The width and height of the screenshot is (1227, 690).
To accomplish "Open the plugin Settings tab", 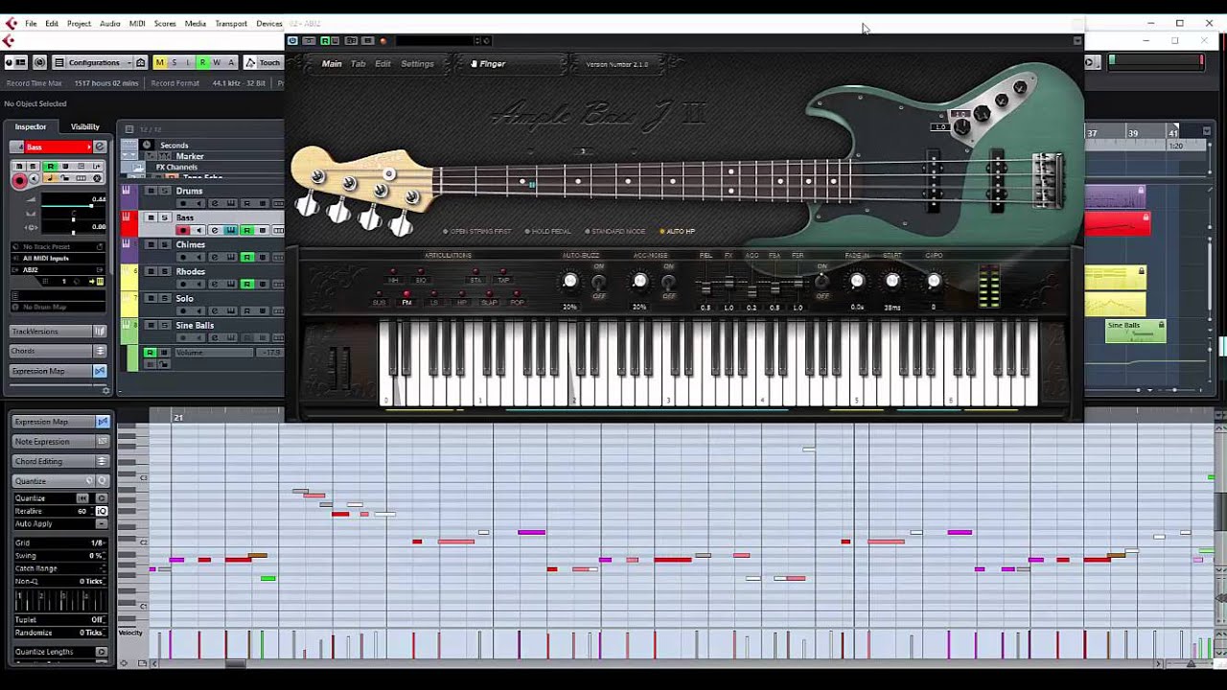I will (x=417, y=63).
